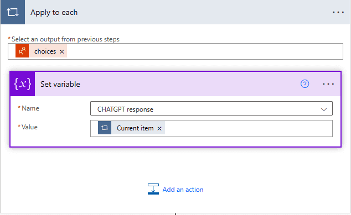Select the choices dynamic content token

pos(45,51)
